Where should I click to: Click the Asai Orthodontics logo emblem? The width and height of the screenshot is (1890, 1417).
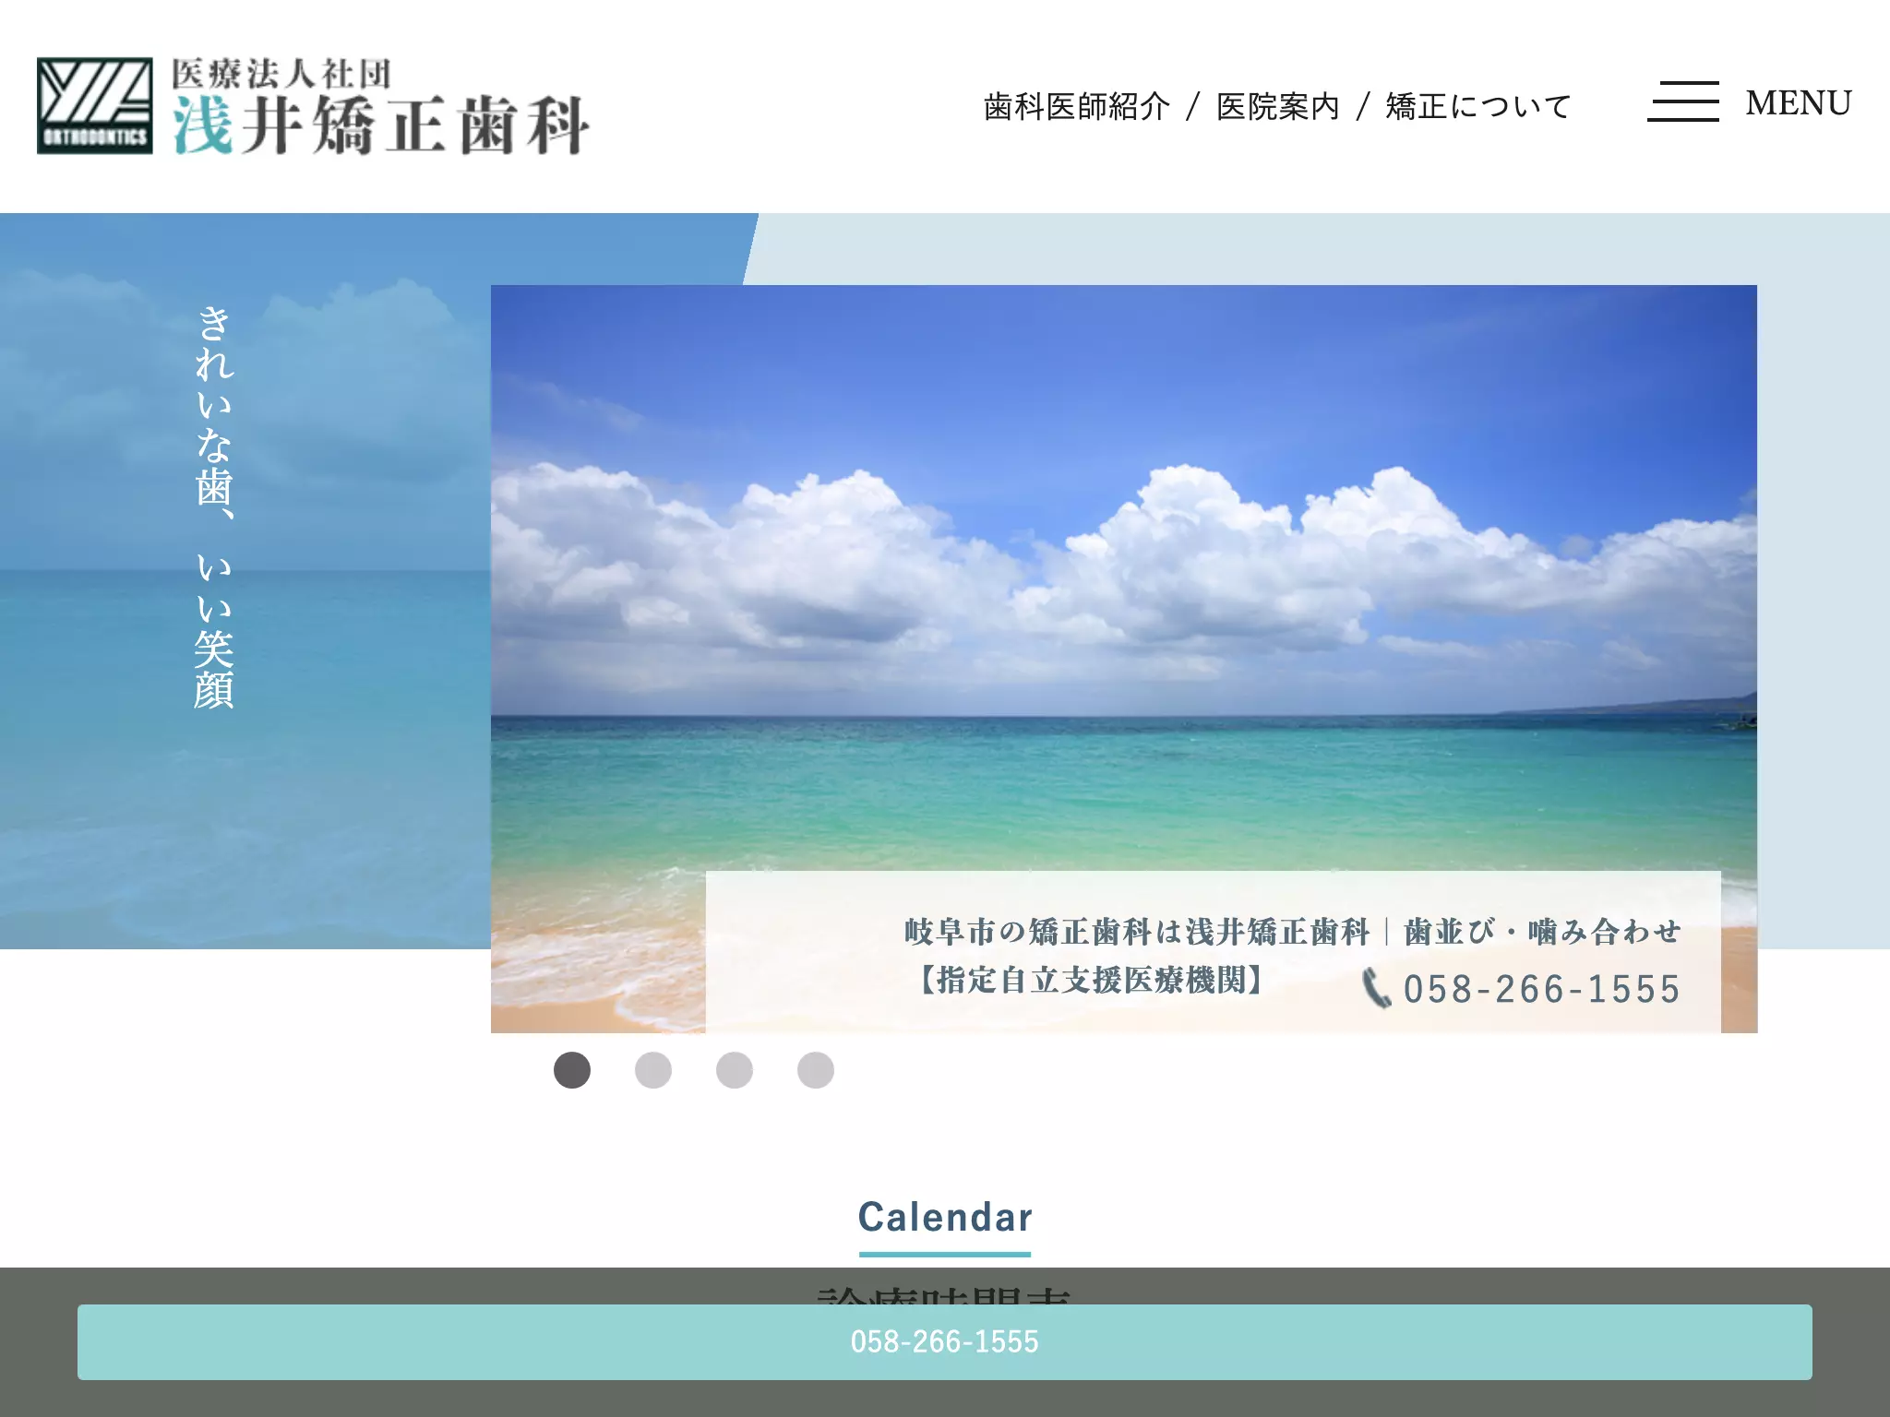pyautogui.click(x=95, y=106)
